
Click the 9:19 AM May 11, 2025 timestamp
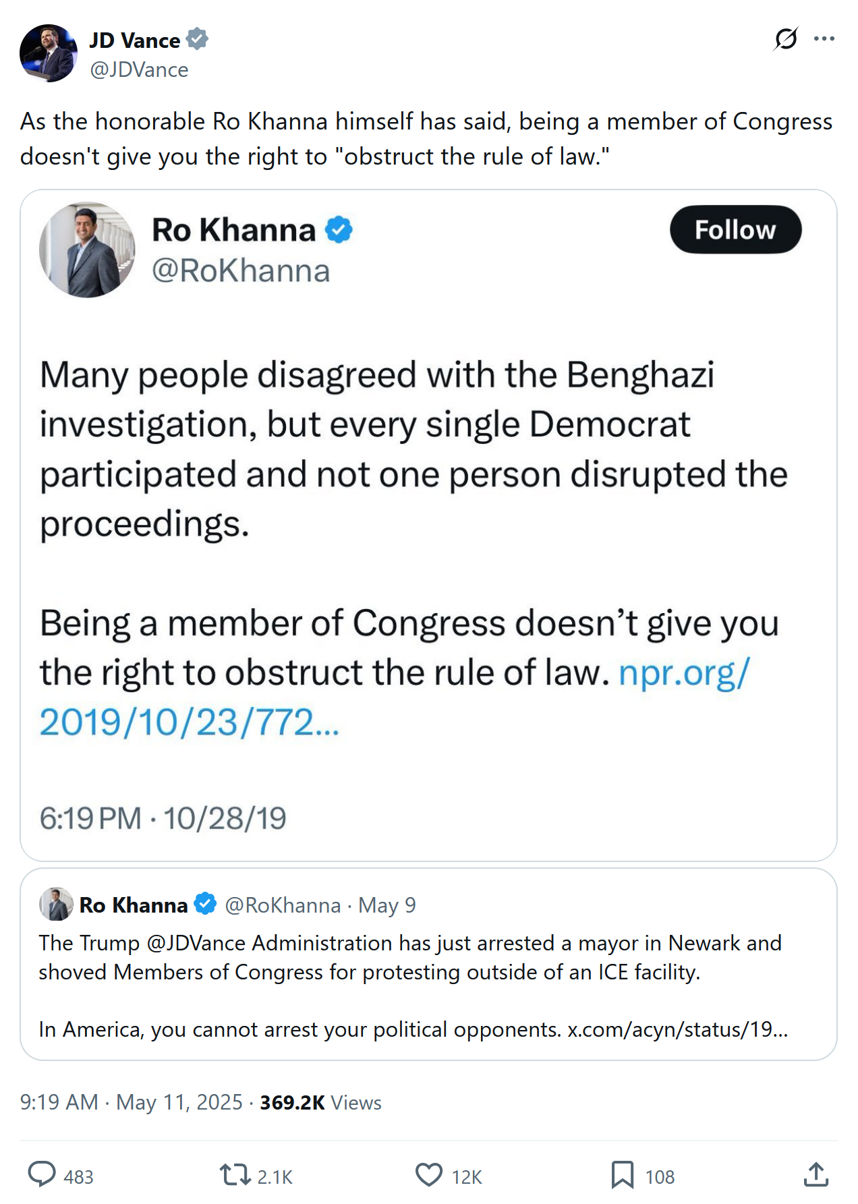tap(131, 1102)
